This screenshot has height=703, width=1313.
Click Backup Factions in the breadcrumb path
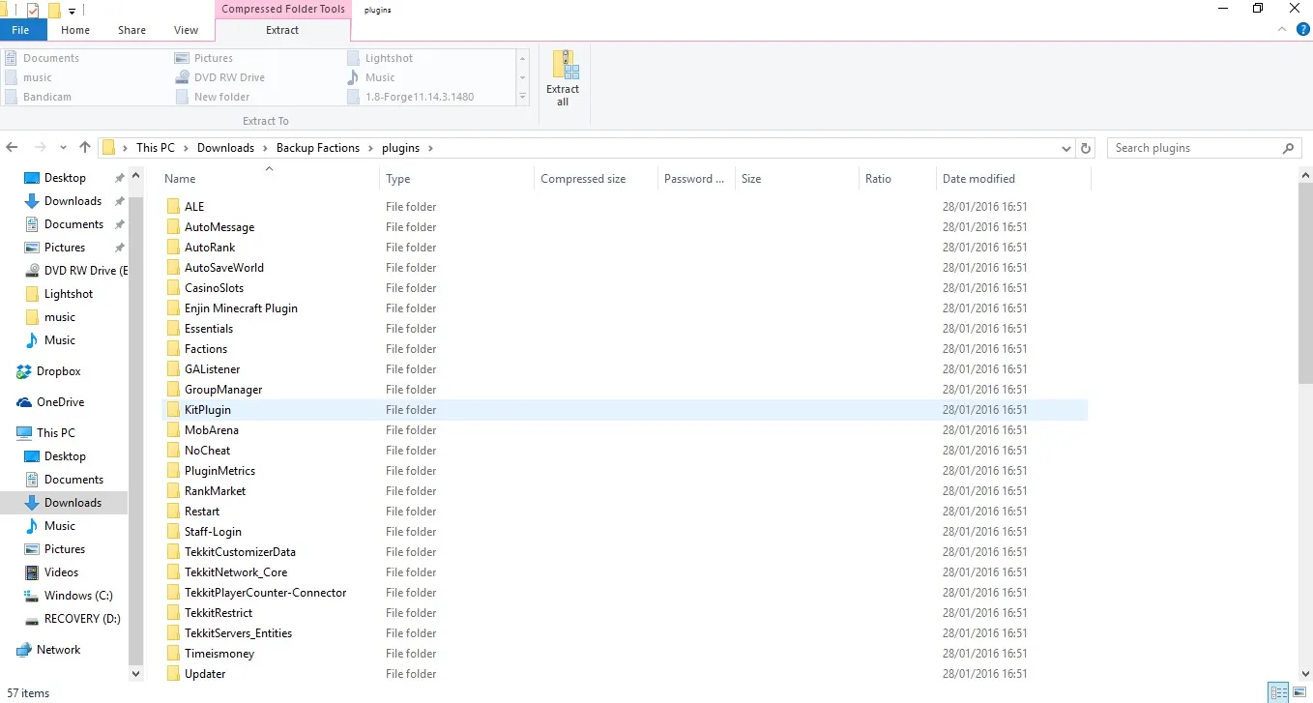click(x=317, y=148)
